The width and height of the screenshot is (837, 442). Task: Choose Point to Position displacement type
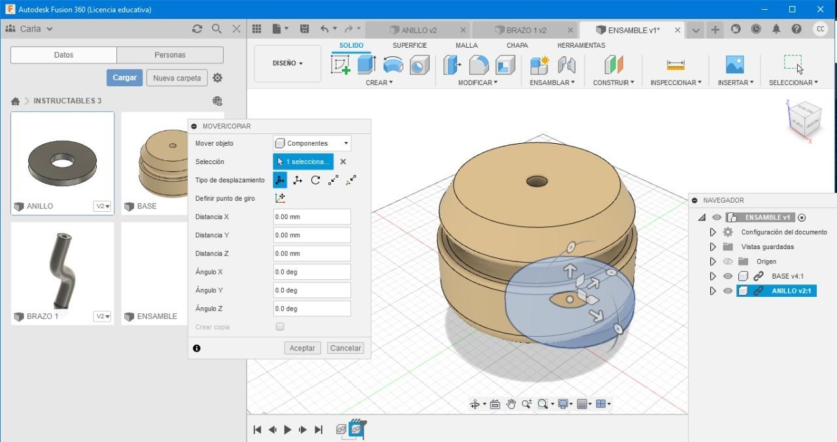point(352,180)
